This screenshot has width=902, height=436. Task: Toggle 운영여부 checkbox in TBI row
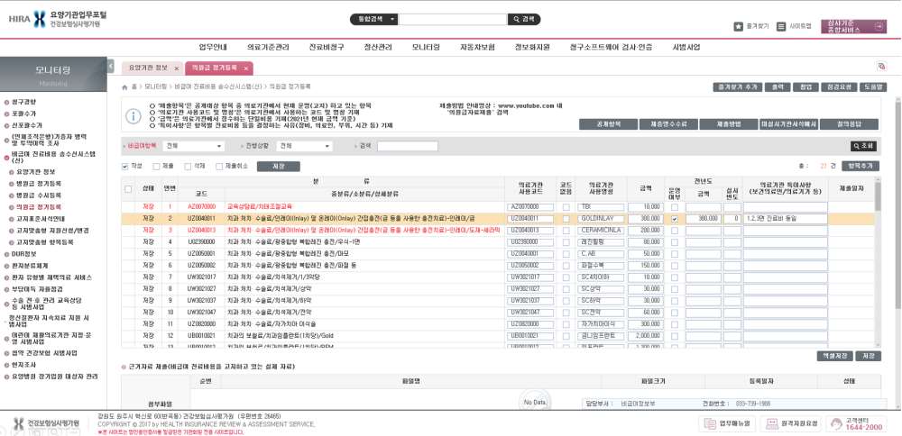click(674, 206)
